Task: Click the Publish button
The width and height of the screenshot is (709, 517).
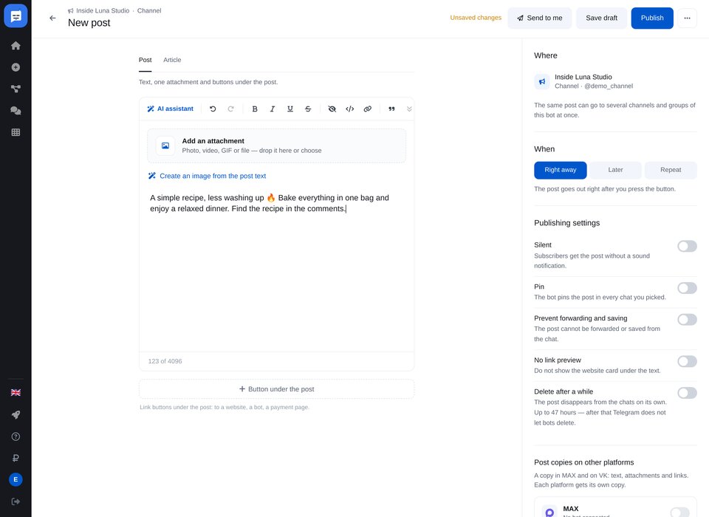Action: click(652, 18)
